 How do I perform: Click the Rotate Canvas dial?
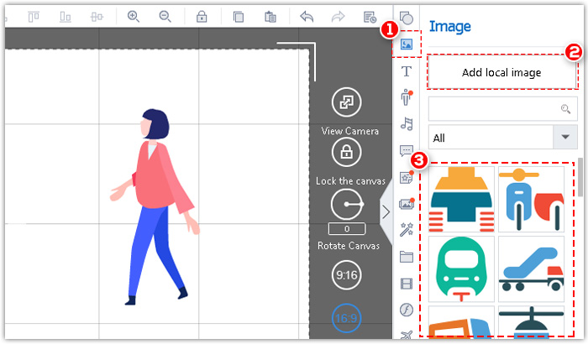347,204
